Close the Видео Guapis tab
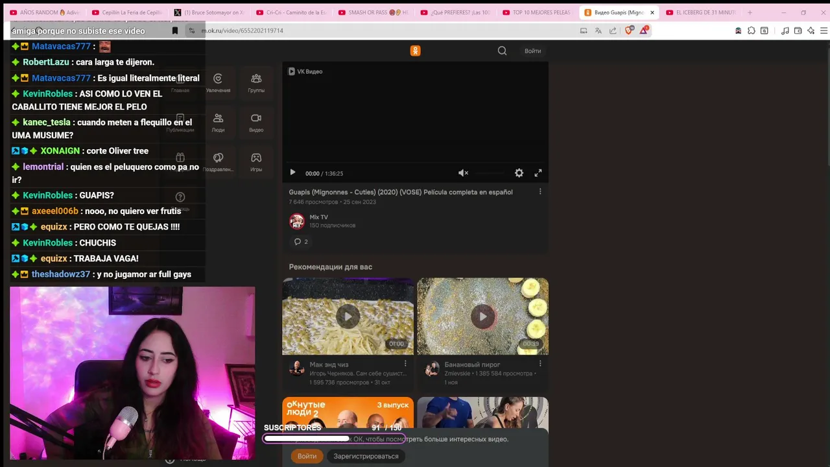 (652, 12)
